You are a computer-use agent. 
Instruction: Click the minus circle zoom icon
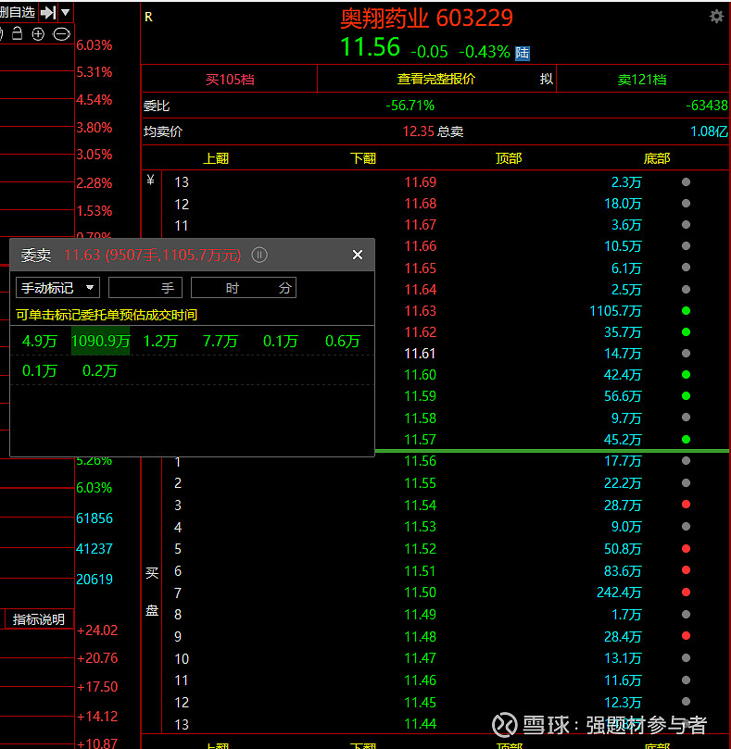(61, 34)
